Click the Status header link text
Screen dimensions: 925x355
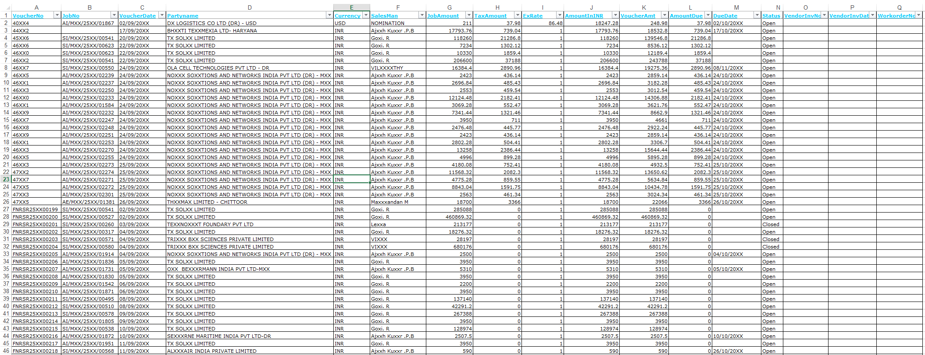(x=771, y=16)
